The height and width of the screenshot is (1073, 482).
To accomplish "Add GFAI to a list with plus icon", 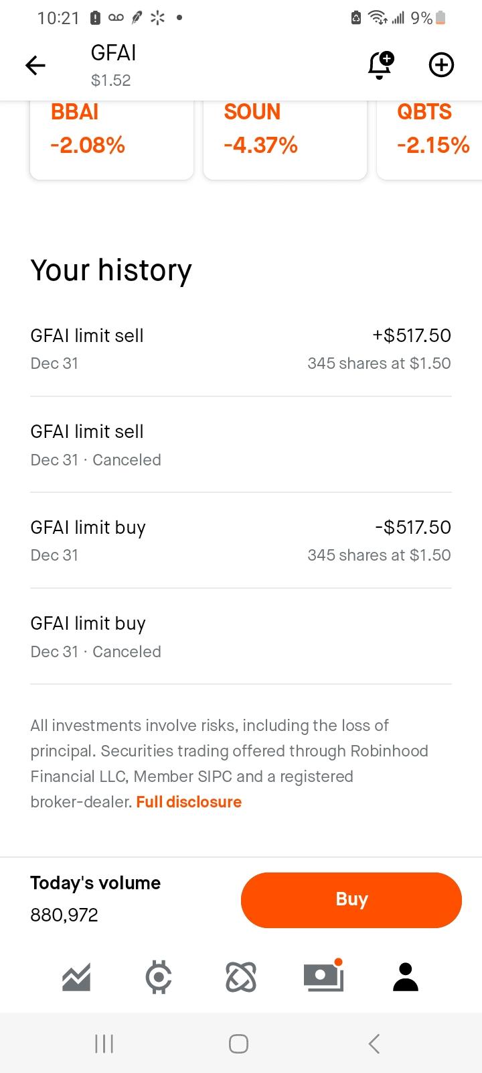I will (441, 65).
